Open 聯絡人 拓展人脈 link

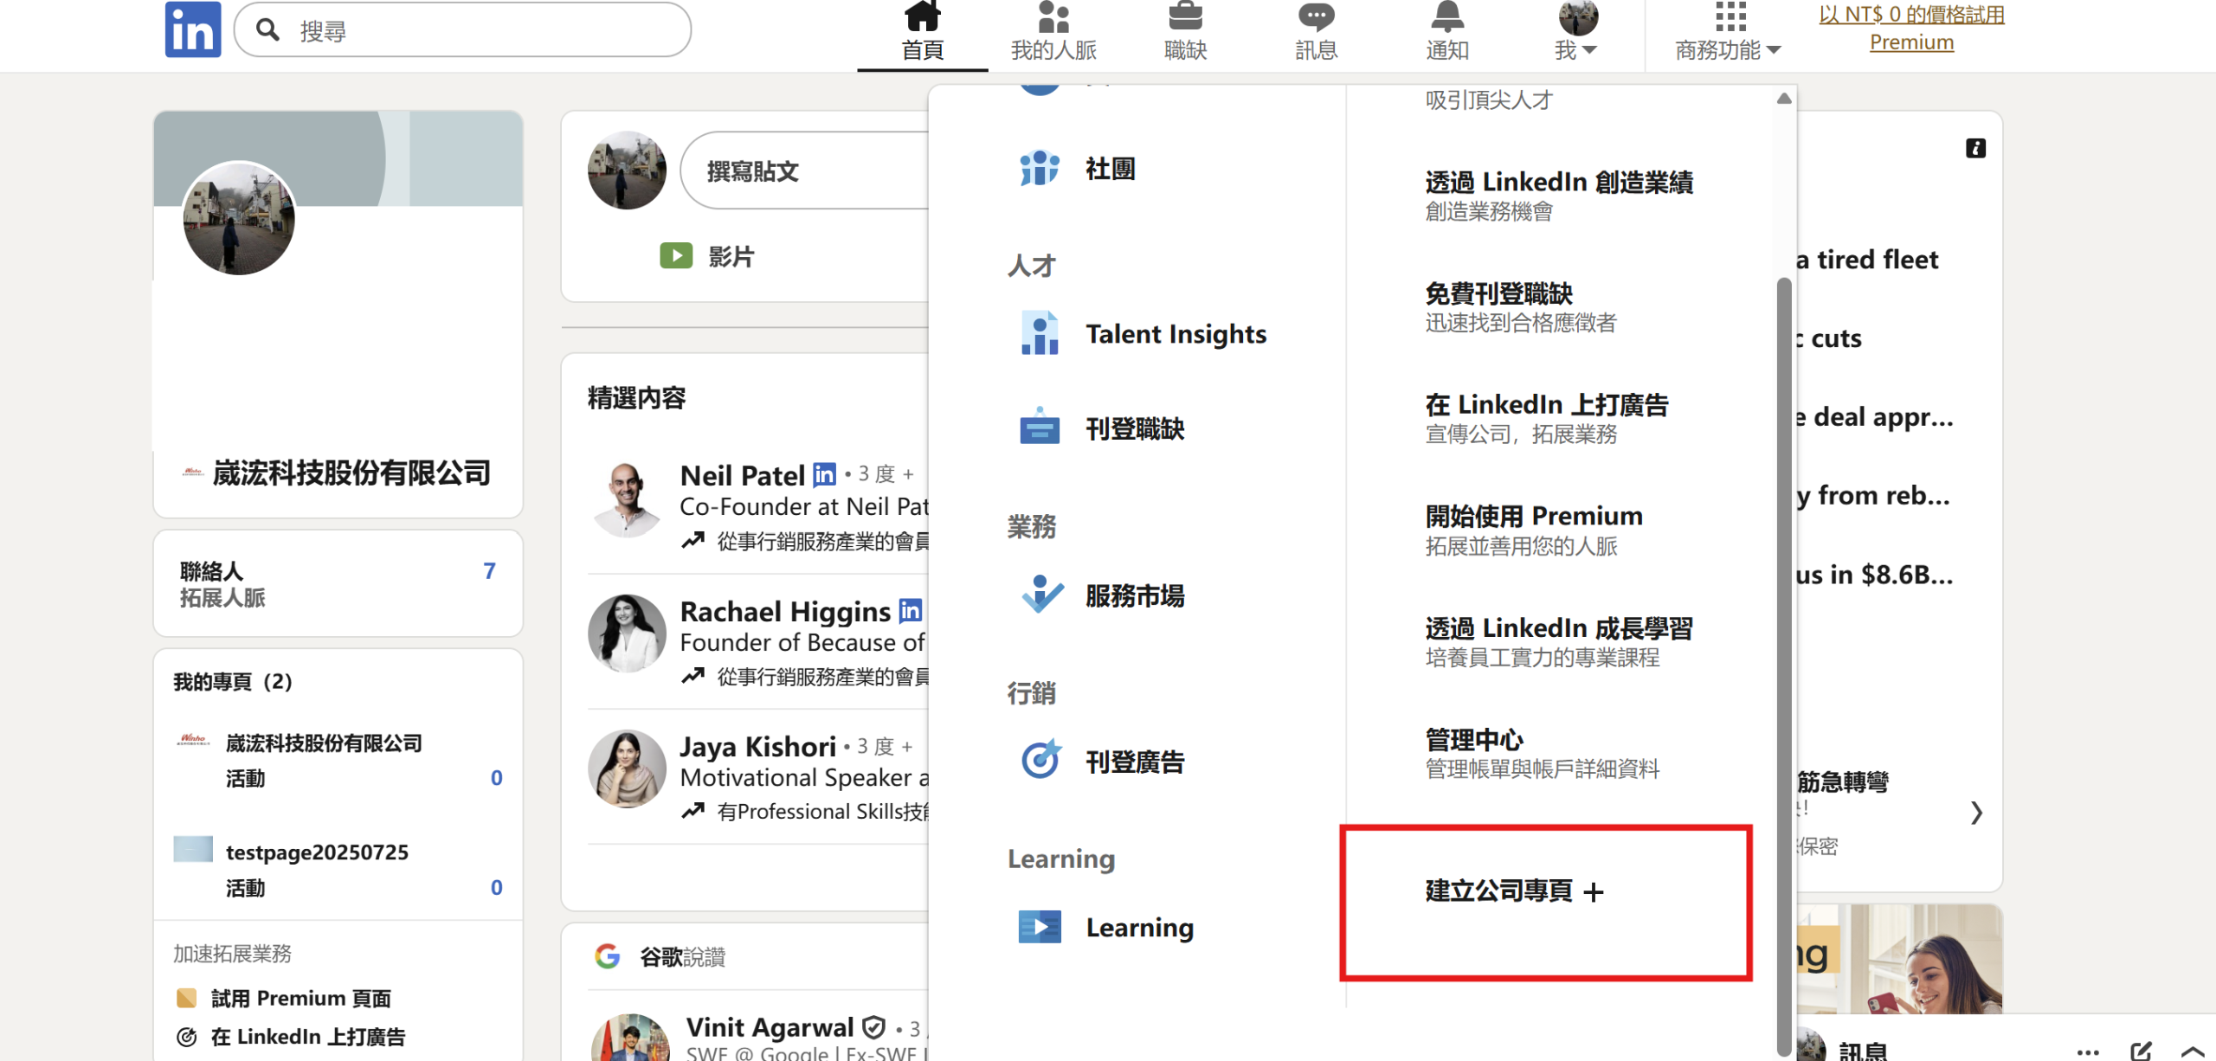point(338,584)
